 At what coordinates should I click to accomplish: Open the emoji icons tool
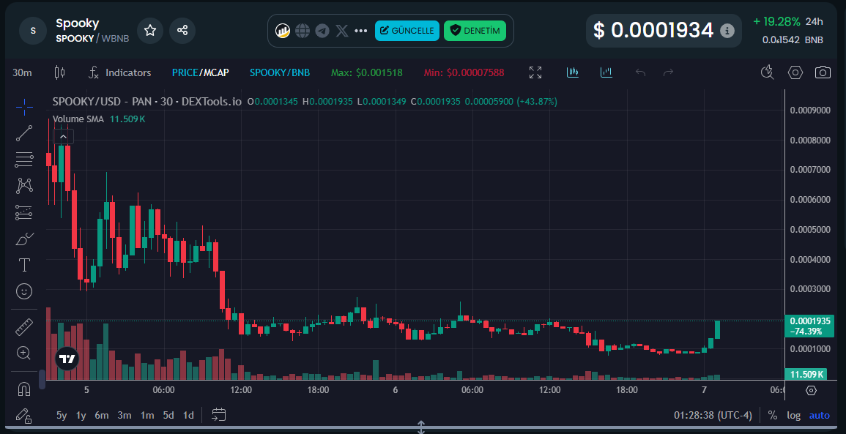tap(24, 292)
